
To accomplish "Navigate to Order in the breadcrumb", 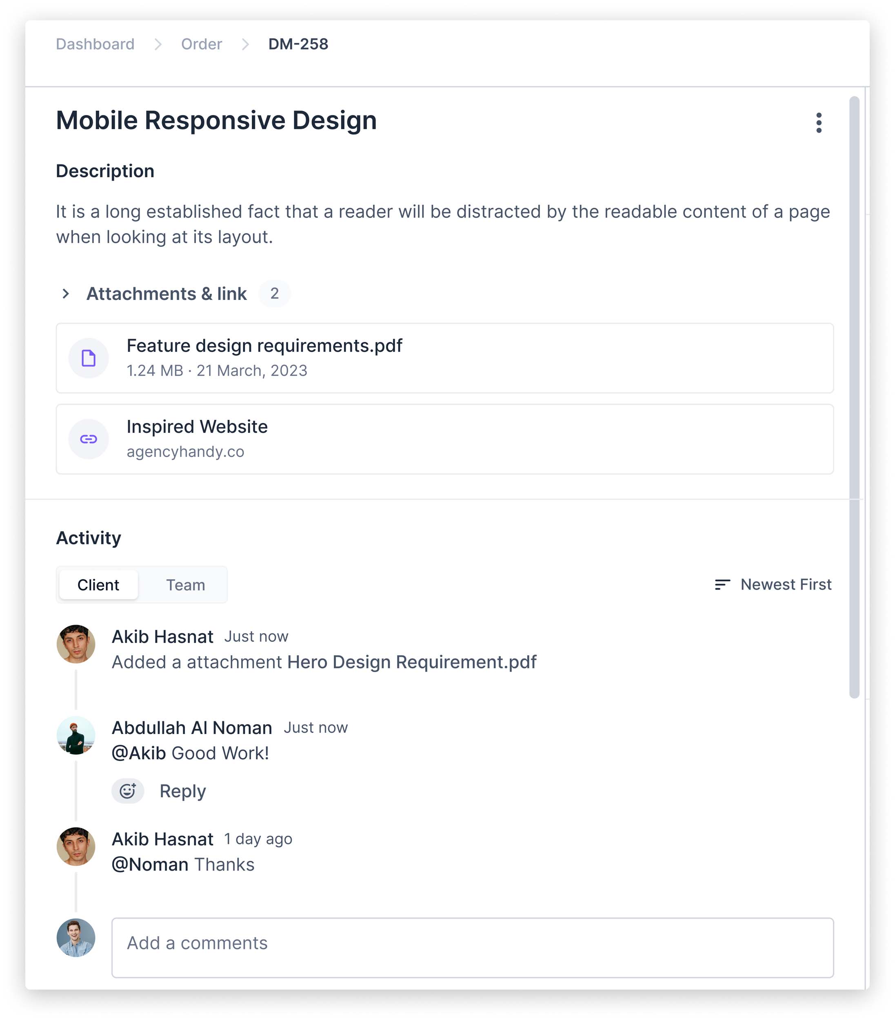I will coord(201,44).
